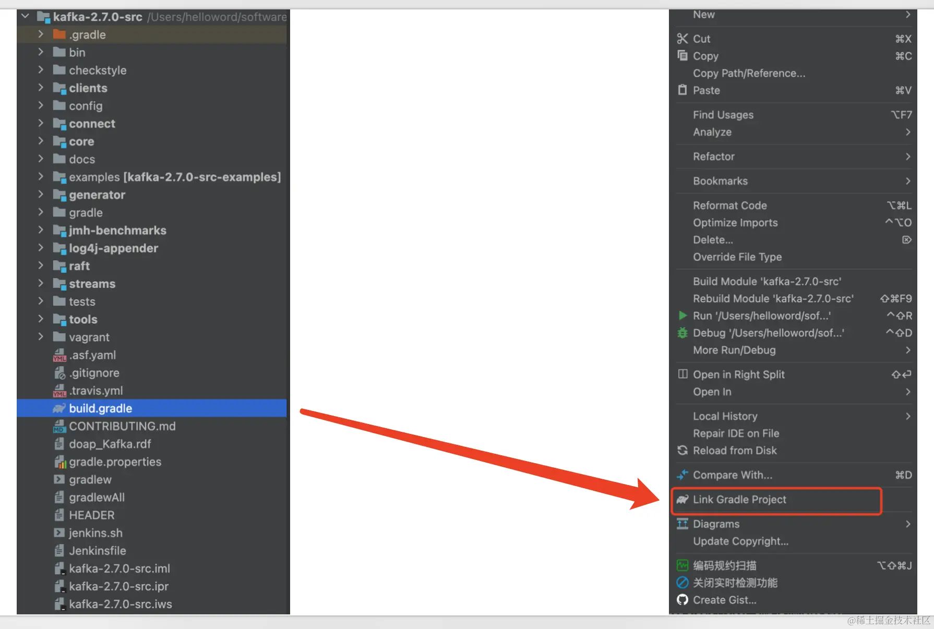
Task: Click the Paste clipboard icon
Action: [682, 90]
